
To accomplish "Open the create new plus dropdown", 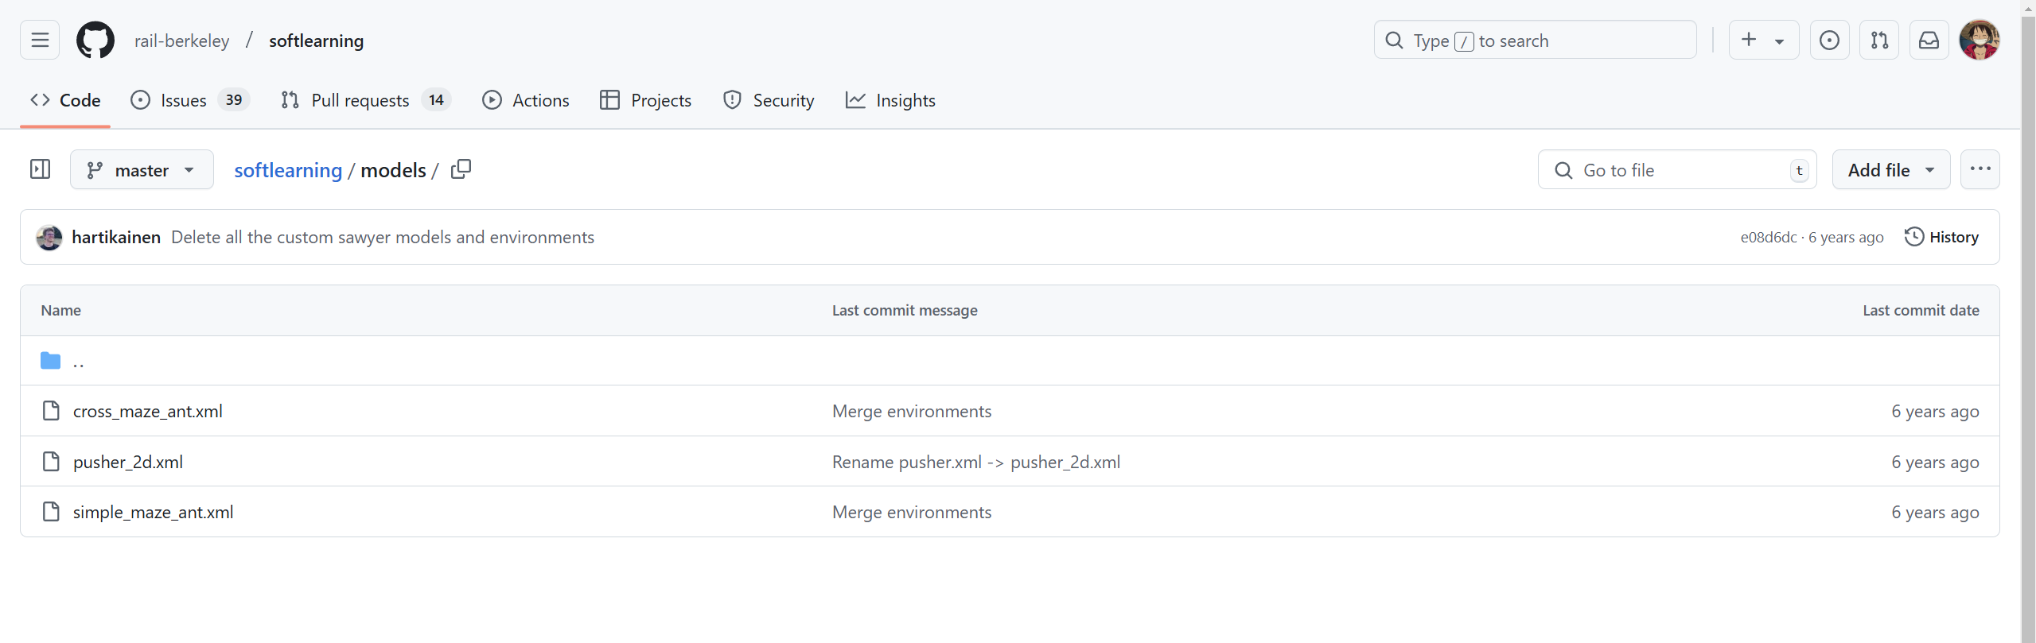I will pyautogui.click(x=1763, y=40).
